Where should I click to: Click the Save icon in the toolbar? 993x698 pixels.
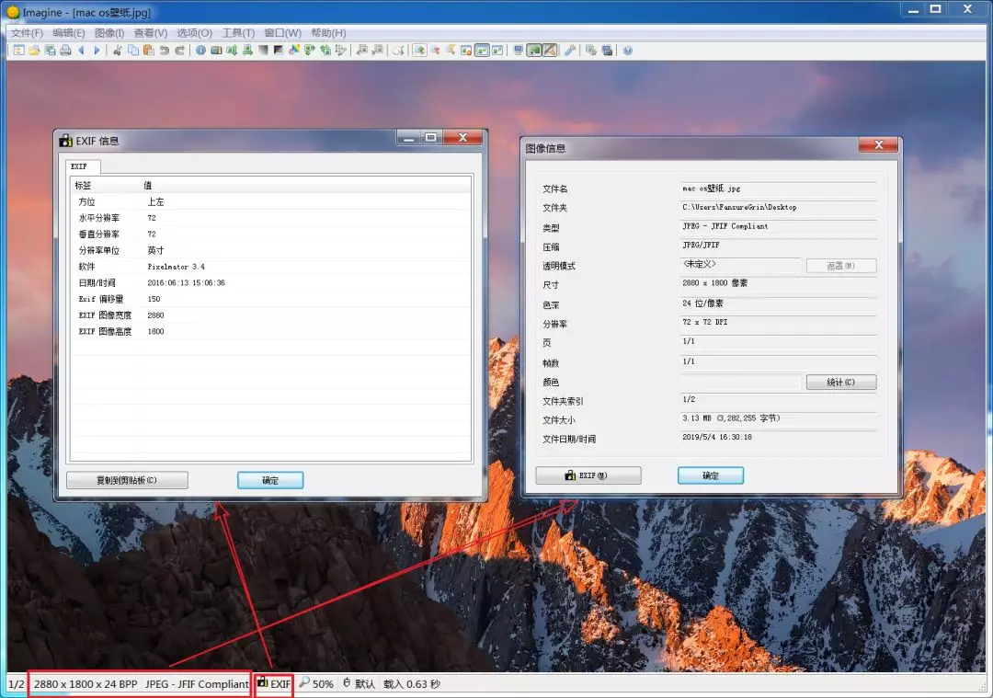50,51
